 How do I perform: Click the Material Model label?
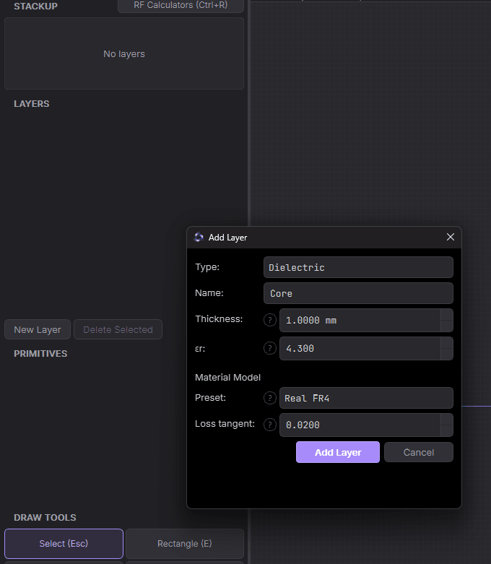point(227,377)
